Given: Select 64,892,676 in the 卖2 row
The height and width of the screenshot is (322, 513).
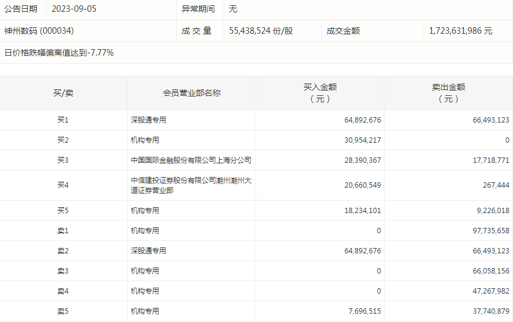Looking at the screenshot, I should click(363, 251).
